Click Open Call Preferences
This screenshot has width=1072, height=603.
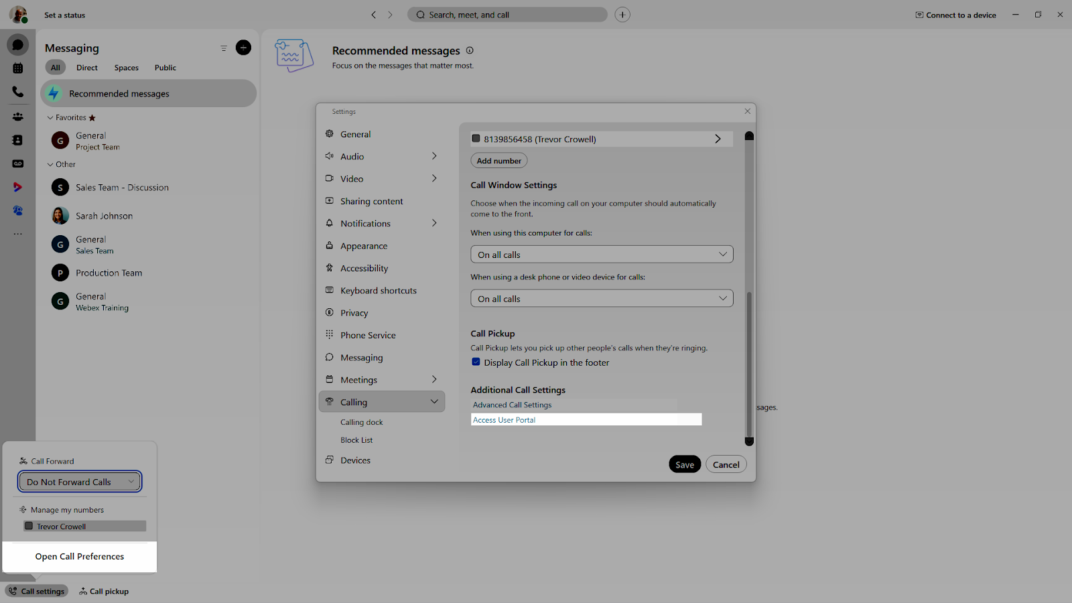(x=80, y=557)
